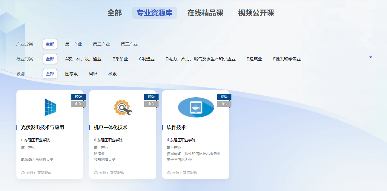Click the 产业分类 filter label
387x191 pixels.
coord(24,44)
